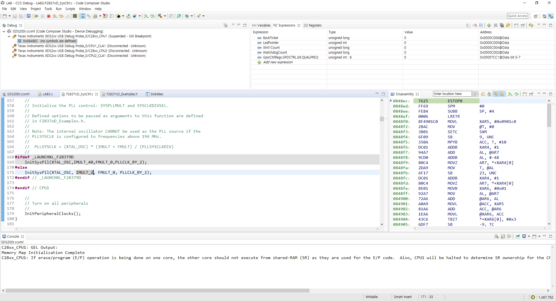This screenshot has height=301, width=556.
Task: Click the Enter location here field
Action: coord(452,94)
